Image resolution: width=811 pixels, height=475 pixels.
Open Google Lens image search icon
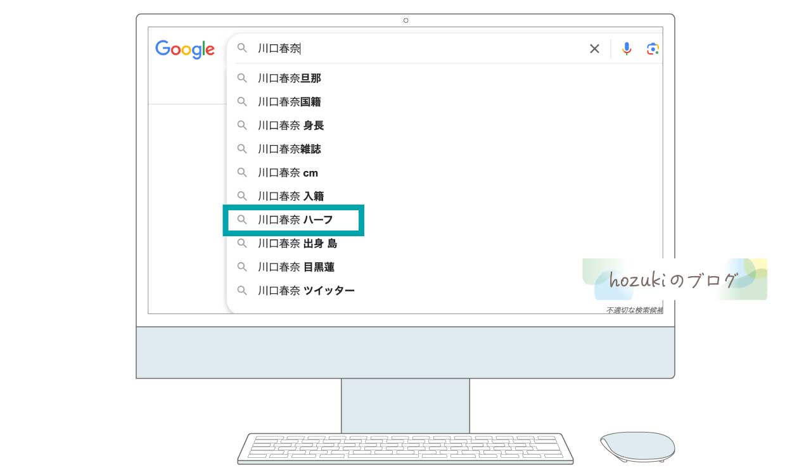tap(653, 49)
